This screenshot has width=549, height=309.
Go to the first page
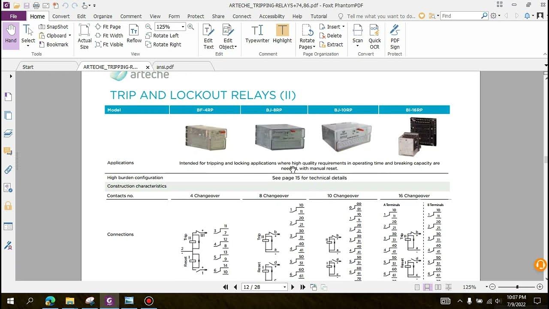pos(226,287)
